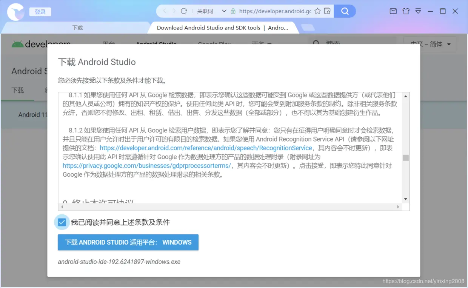
Task: Switch to the 下载 browser tab
Action: coord(77,28)
